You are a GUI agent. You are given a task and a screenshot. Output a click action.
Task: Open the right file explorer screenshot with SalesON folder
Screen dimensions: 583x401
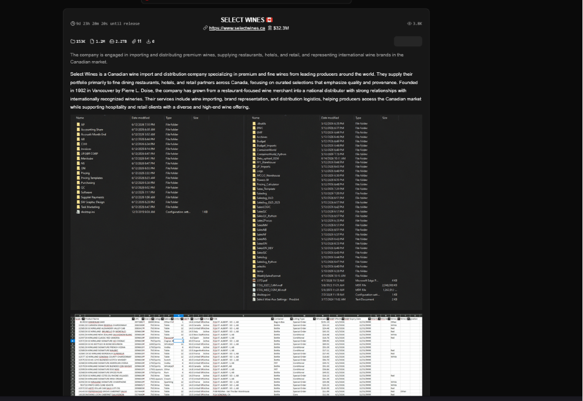334,213
